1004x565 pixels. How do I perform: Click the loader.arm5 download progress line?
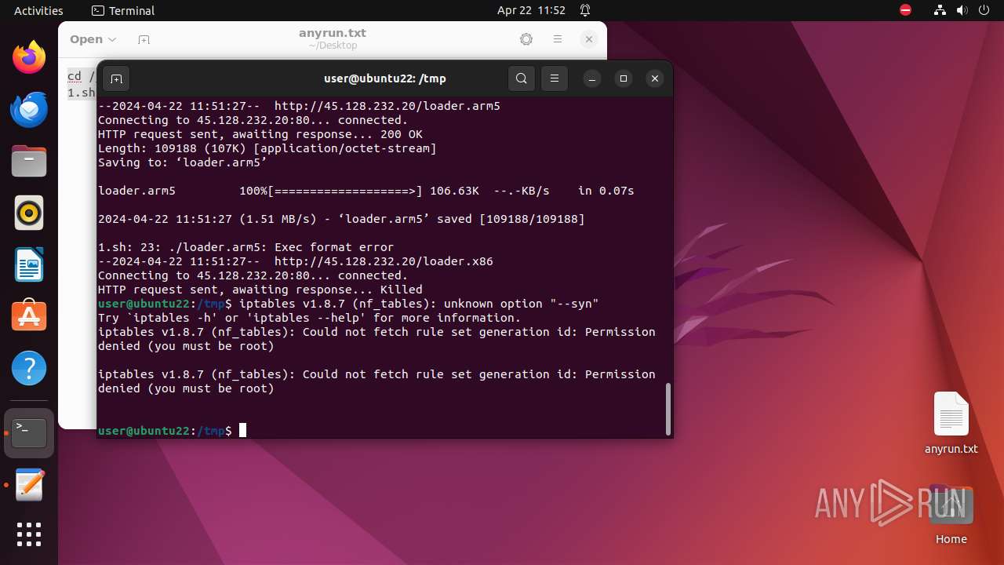[x=366, y=191]
